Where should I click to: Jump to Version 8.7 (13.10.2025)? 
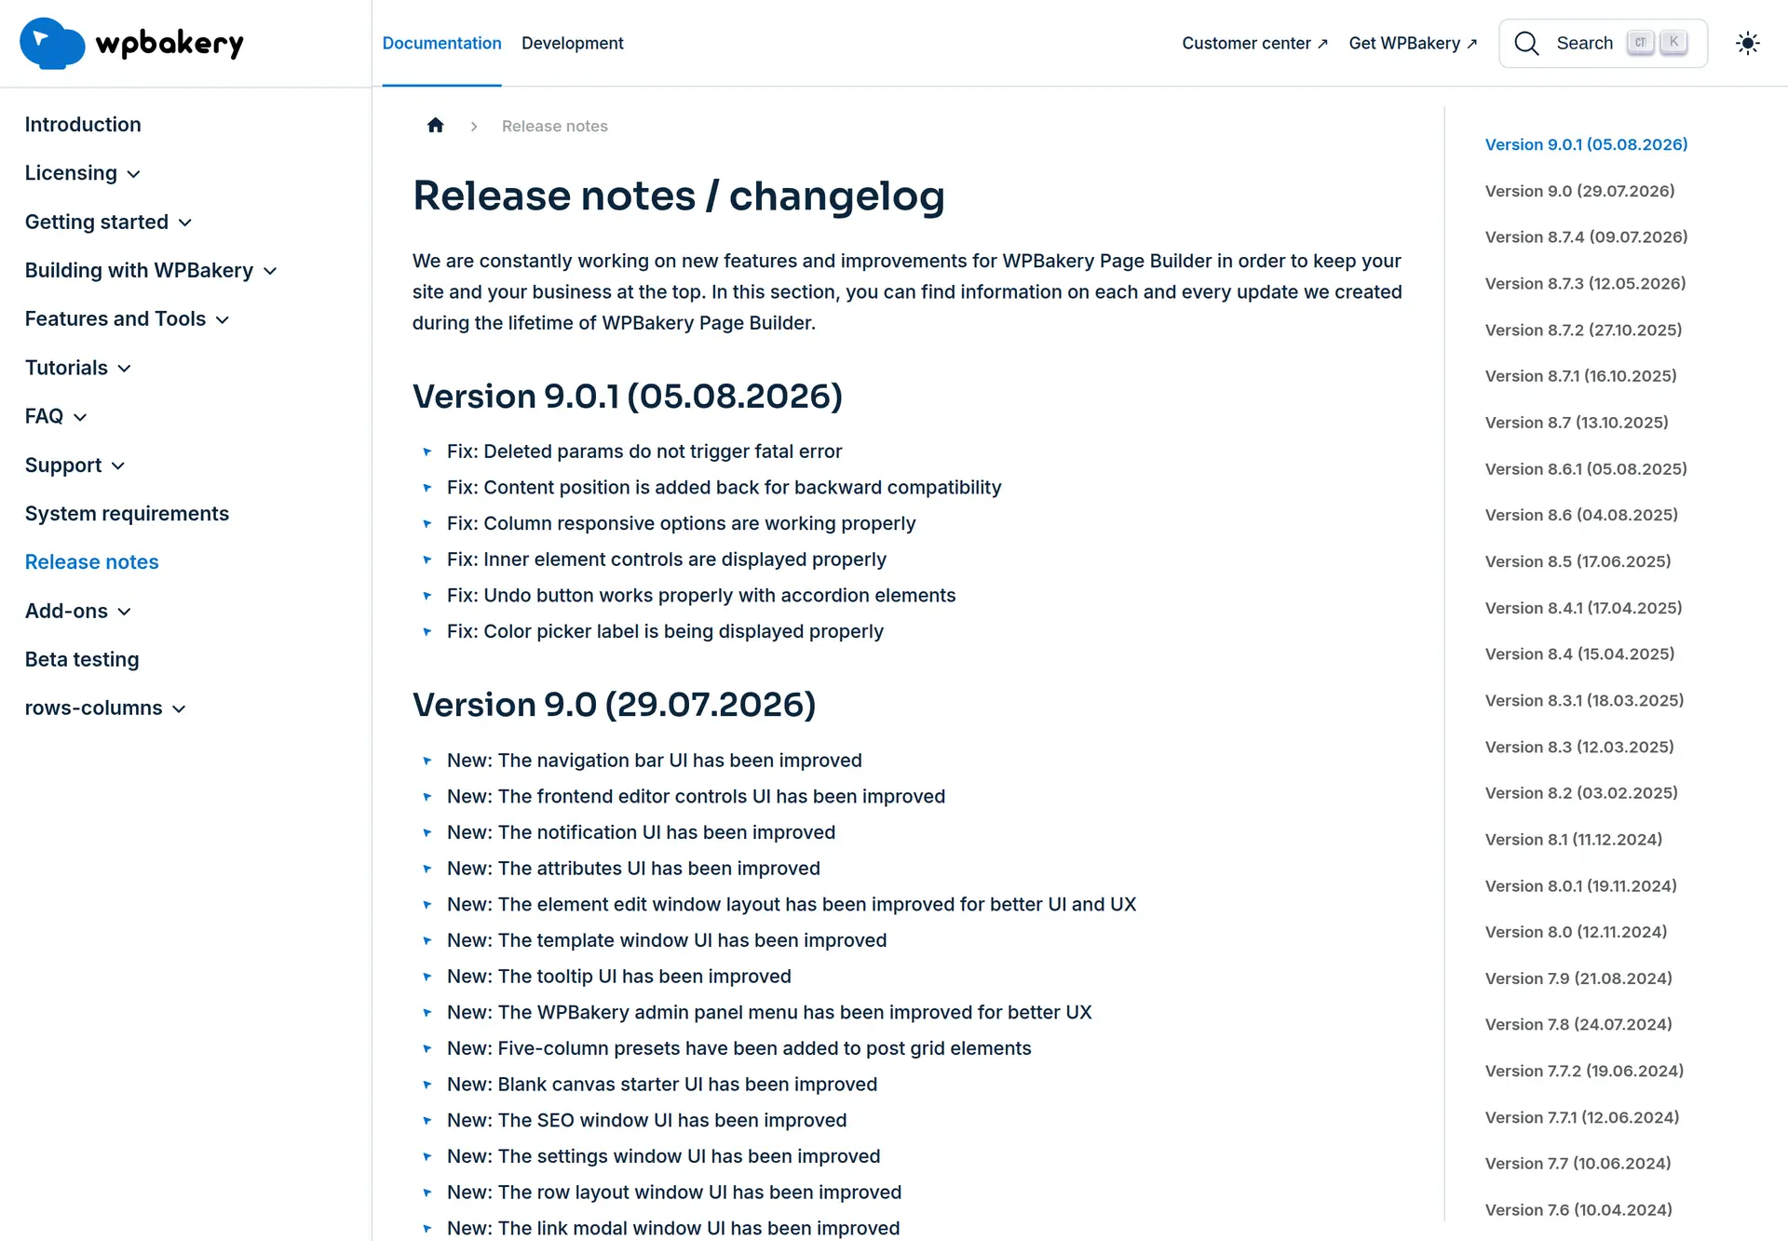pos(1577,422)
